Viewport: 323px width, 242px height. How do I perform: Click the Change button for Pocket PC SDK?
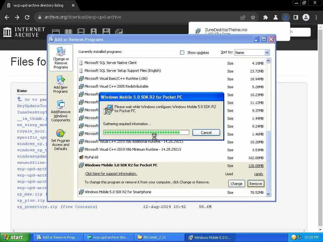tap(237, 184)
